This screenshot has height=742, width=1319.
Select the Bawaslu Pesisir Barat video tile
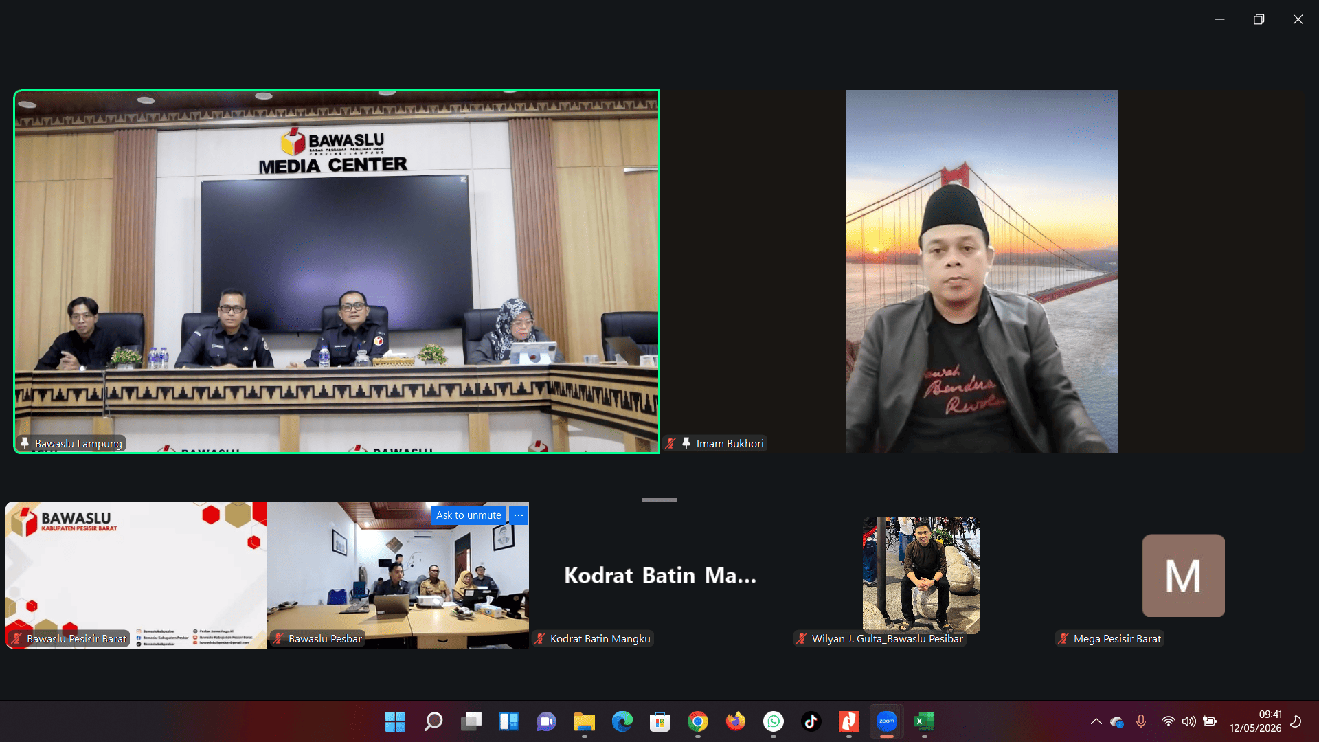(x=137, y=575)
